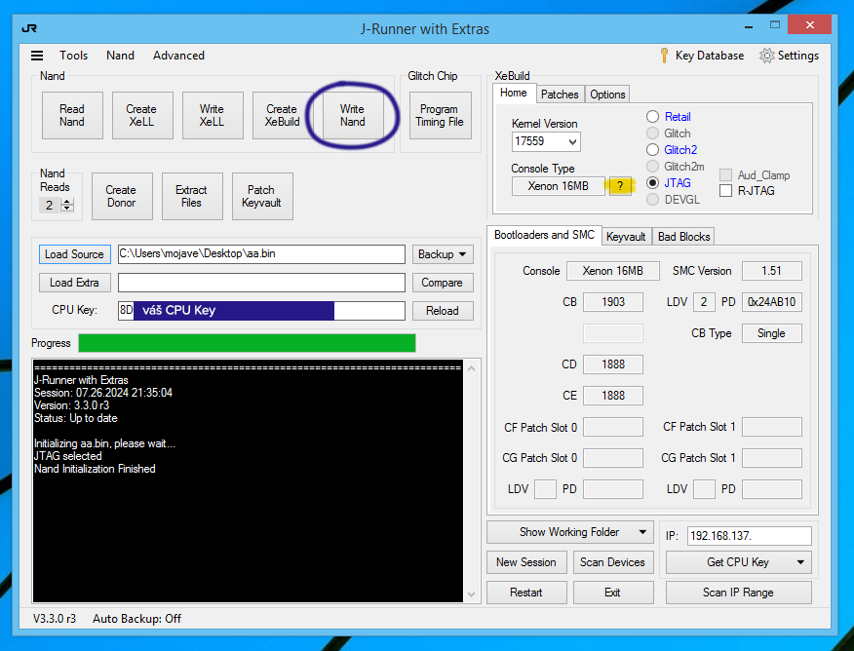Switch to the Options tab in XeBuild
Screen dimensions: 854x651
click(x=607, y=95)
